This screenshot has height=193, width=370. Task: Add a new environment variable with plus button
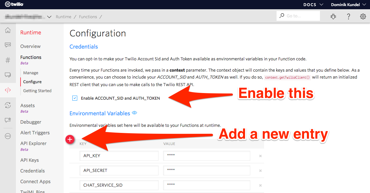(x=70, y=140)
